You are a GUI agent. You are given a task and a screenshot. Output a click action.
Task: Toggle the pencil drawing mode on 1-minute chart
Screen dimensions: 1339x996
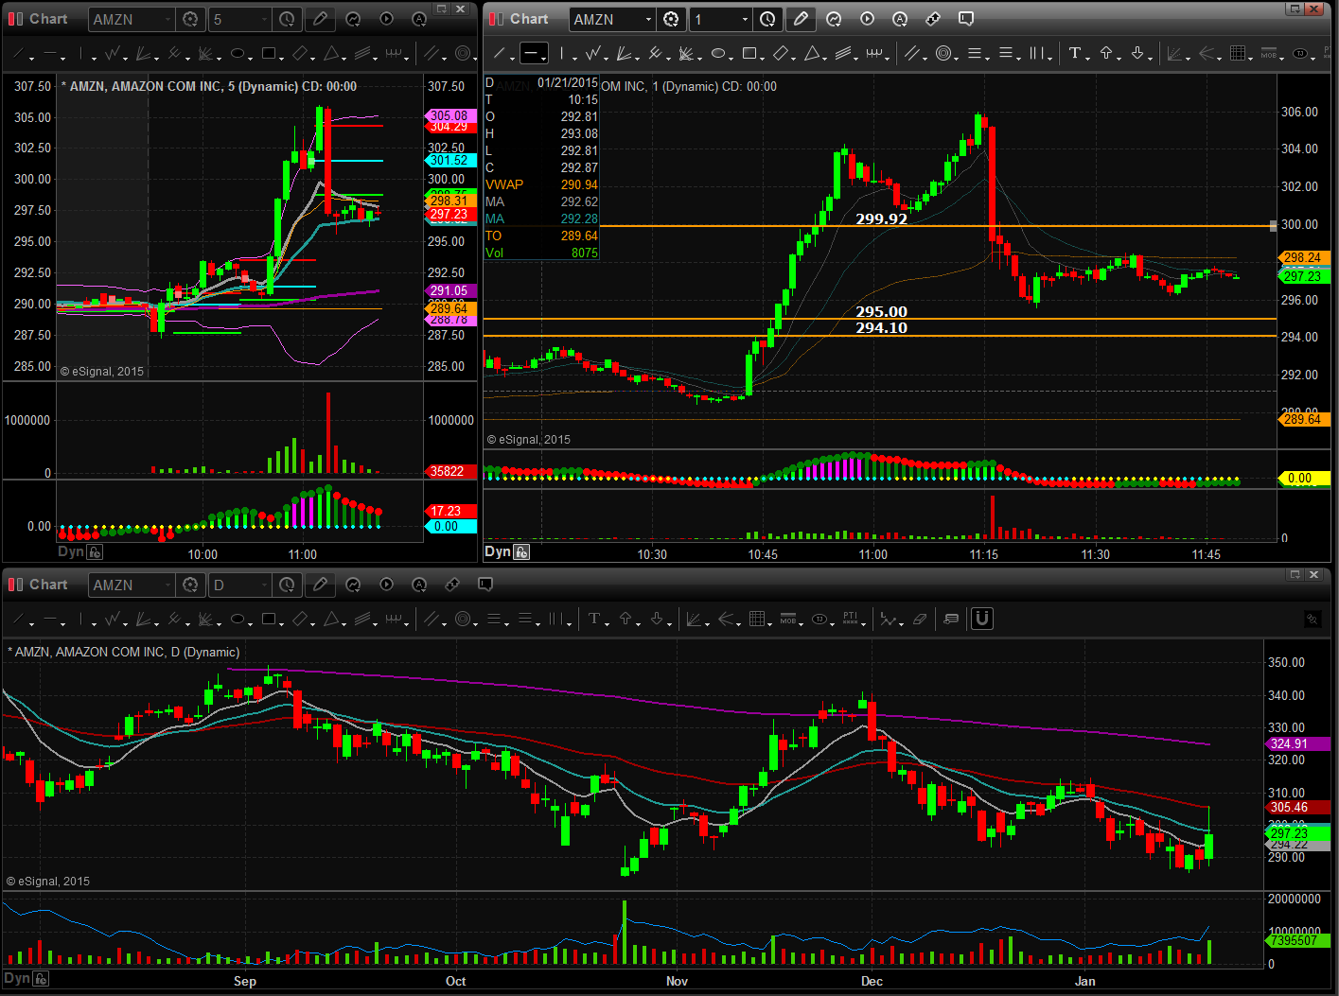(x=801, y=19)
